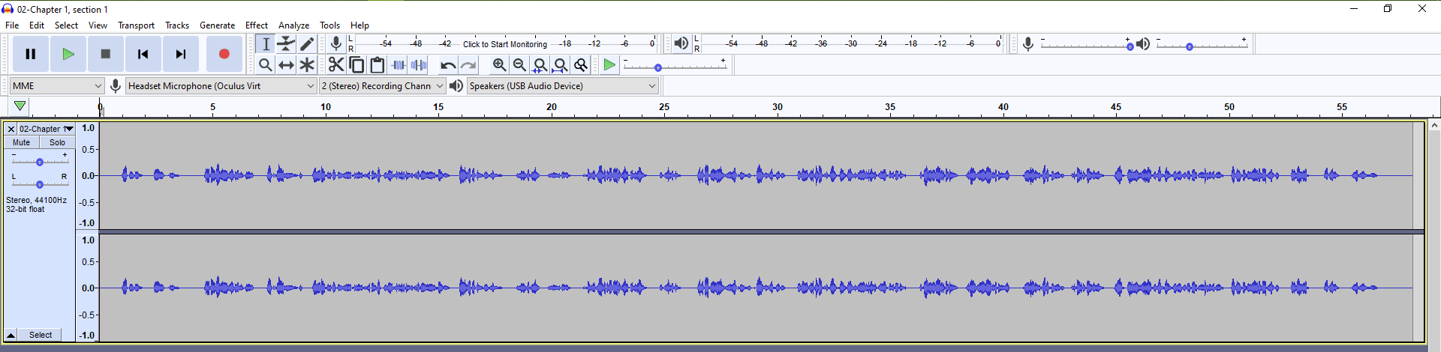1441x352 pixels.
Task: Open the MME audio host dropdown
Action: [56, 86]
